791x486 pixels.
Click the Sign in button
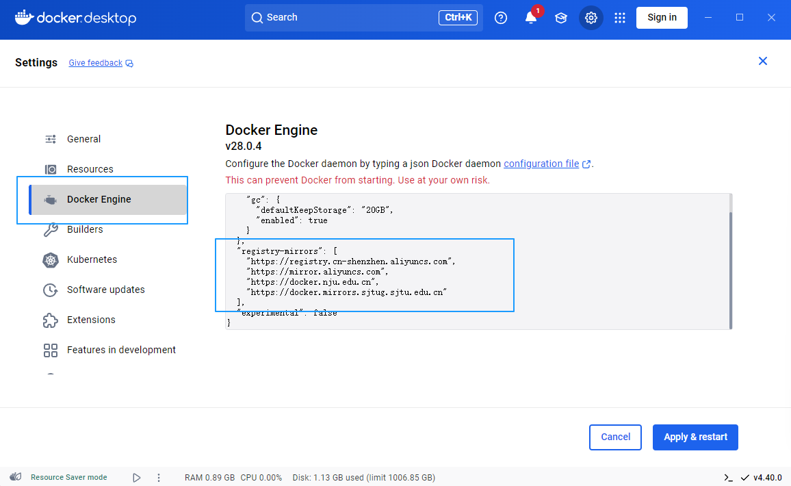click(662, 18)
